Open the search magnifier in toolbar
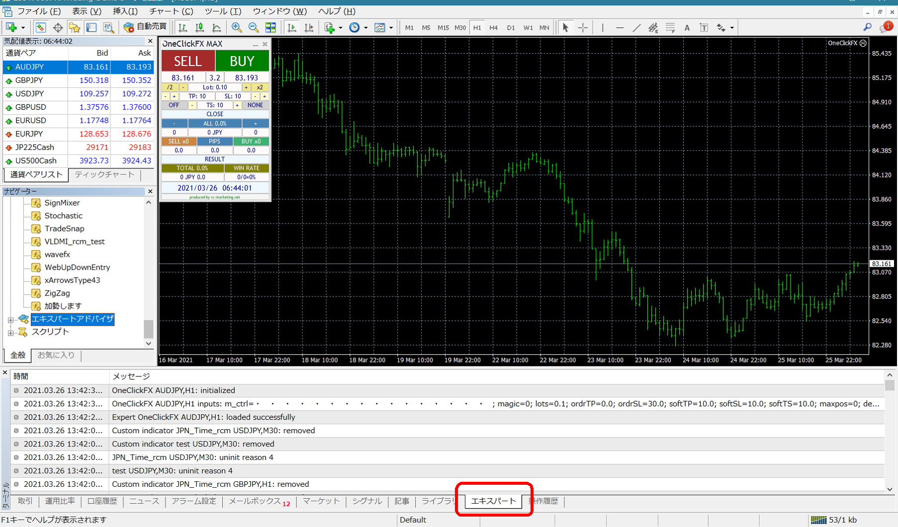This screenshot has width=898, height=527. (867, 28)
